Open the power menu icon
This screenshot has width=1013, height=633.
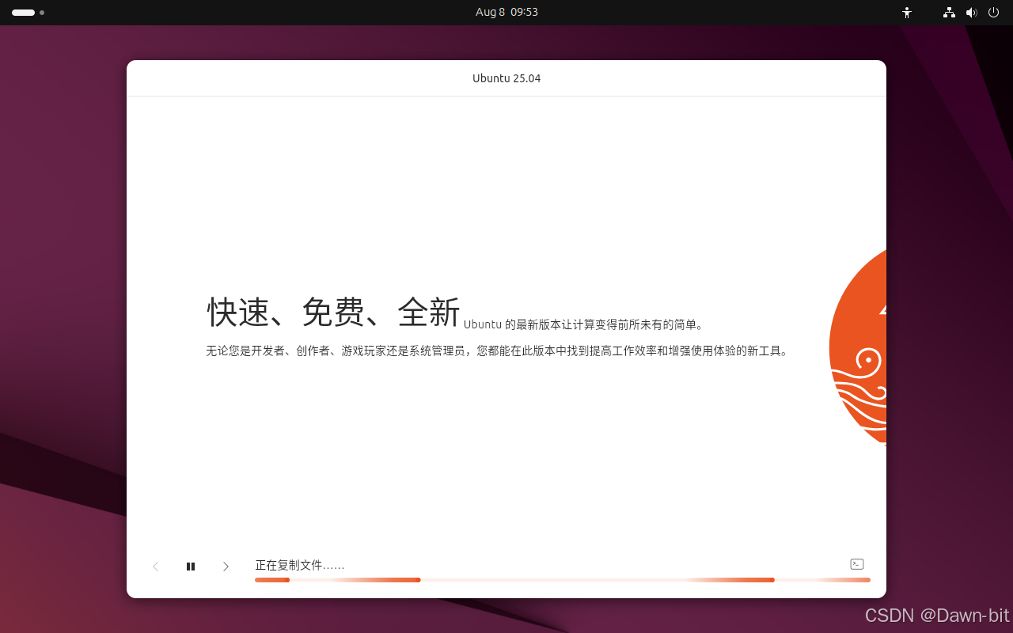click(993, 13)
